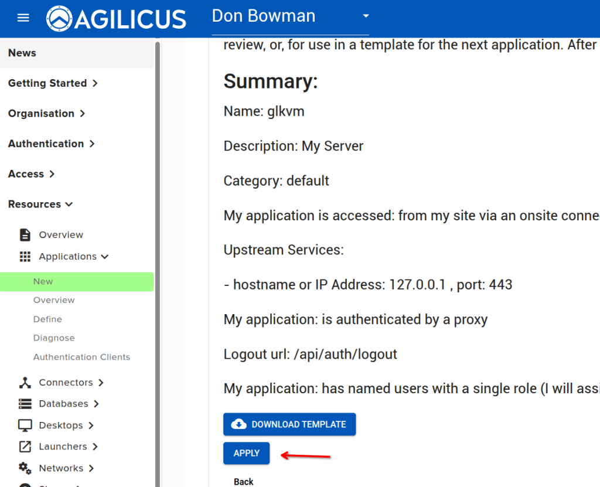This screenshot has height=487, width=600.
Task: Click the Connectors node icon
Action: point(25,383)
